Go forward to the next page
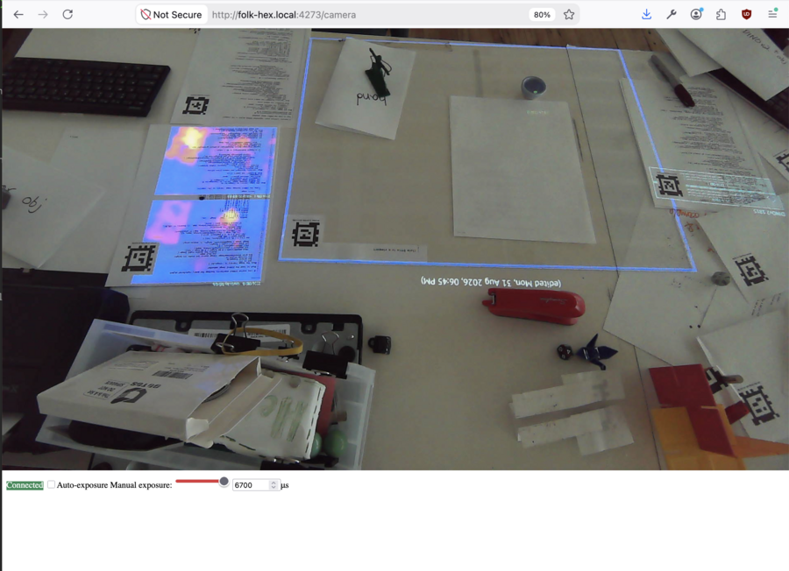789x571 pixels. pyautogui.click(x=43, y=15)
